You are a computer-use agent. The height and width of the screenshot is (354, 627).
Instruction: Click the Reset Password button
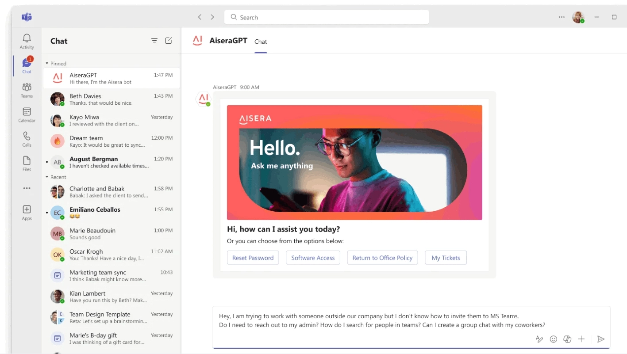coord(253,258)
